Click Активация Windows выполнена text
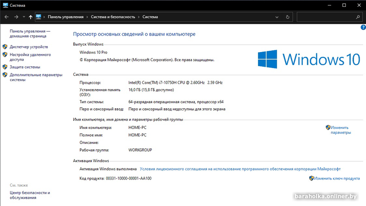The image size is (366, 206). [108, 169]
